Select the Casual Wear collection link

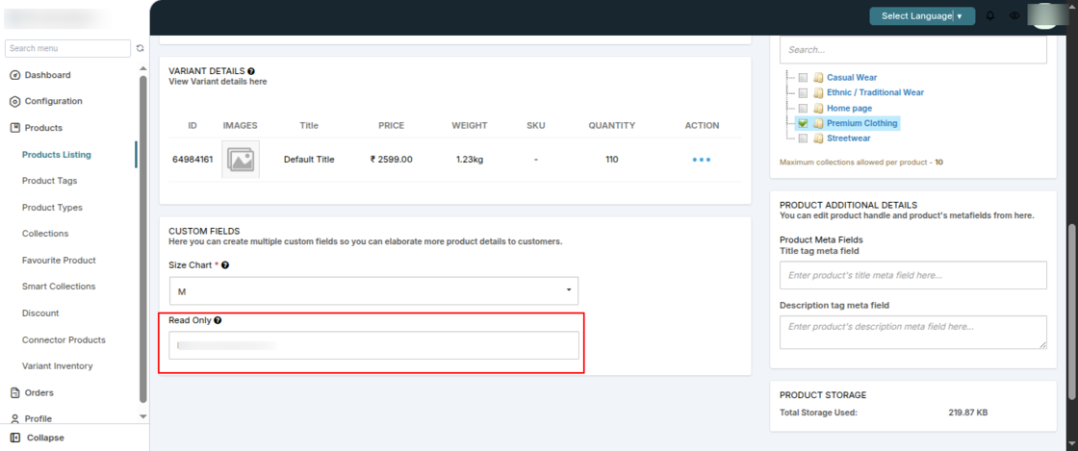[852, 78]
